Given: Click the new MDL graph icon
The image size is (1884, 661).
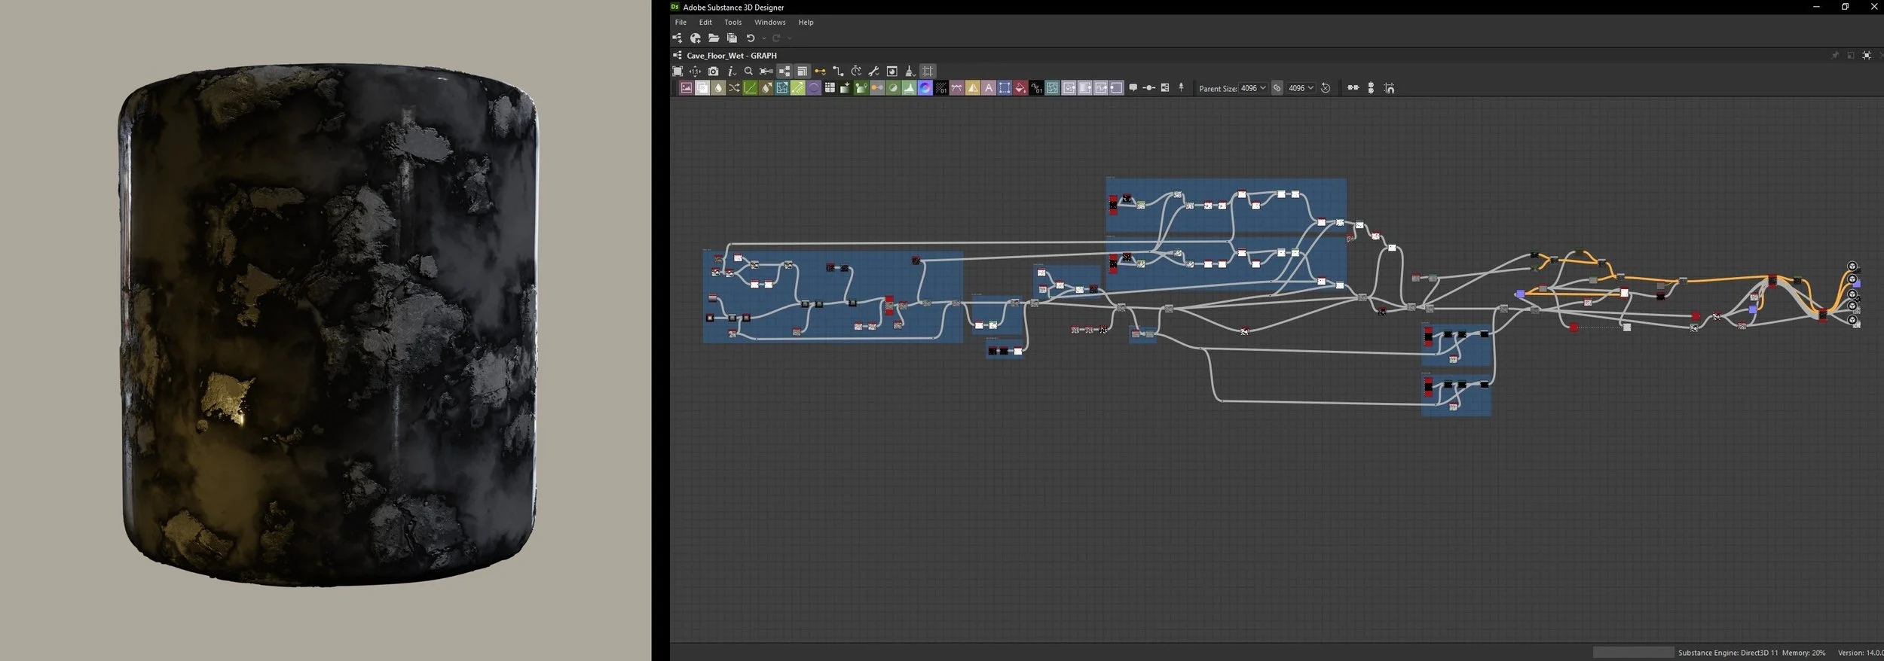Looking at the screenshot, I should pyautogui.click(x=696, y=38).
